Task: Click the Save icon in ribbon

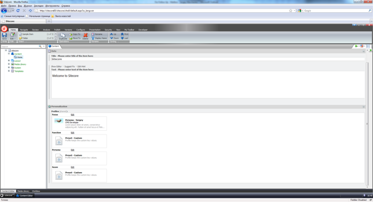Action: [4, 36]
